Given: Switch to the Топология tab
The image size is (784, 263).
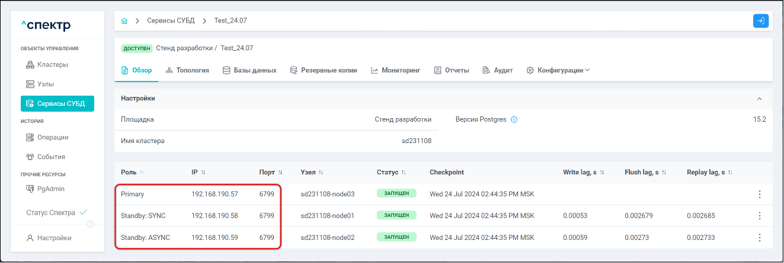Looking at the screenshot, I should pos(187,70).
